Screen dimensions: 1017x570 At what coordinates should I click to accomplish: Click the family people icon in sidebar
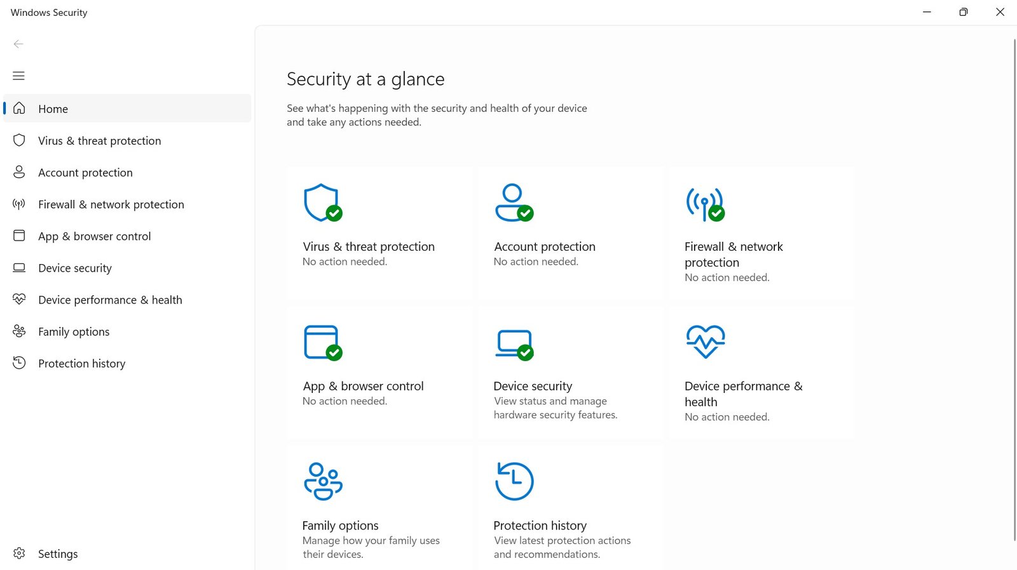point(19,331)
